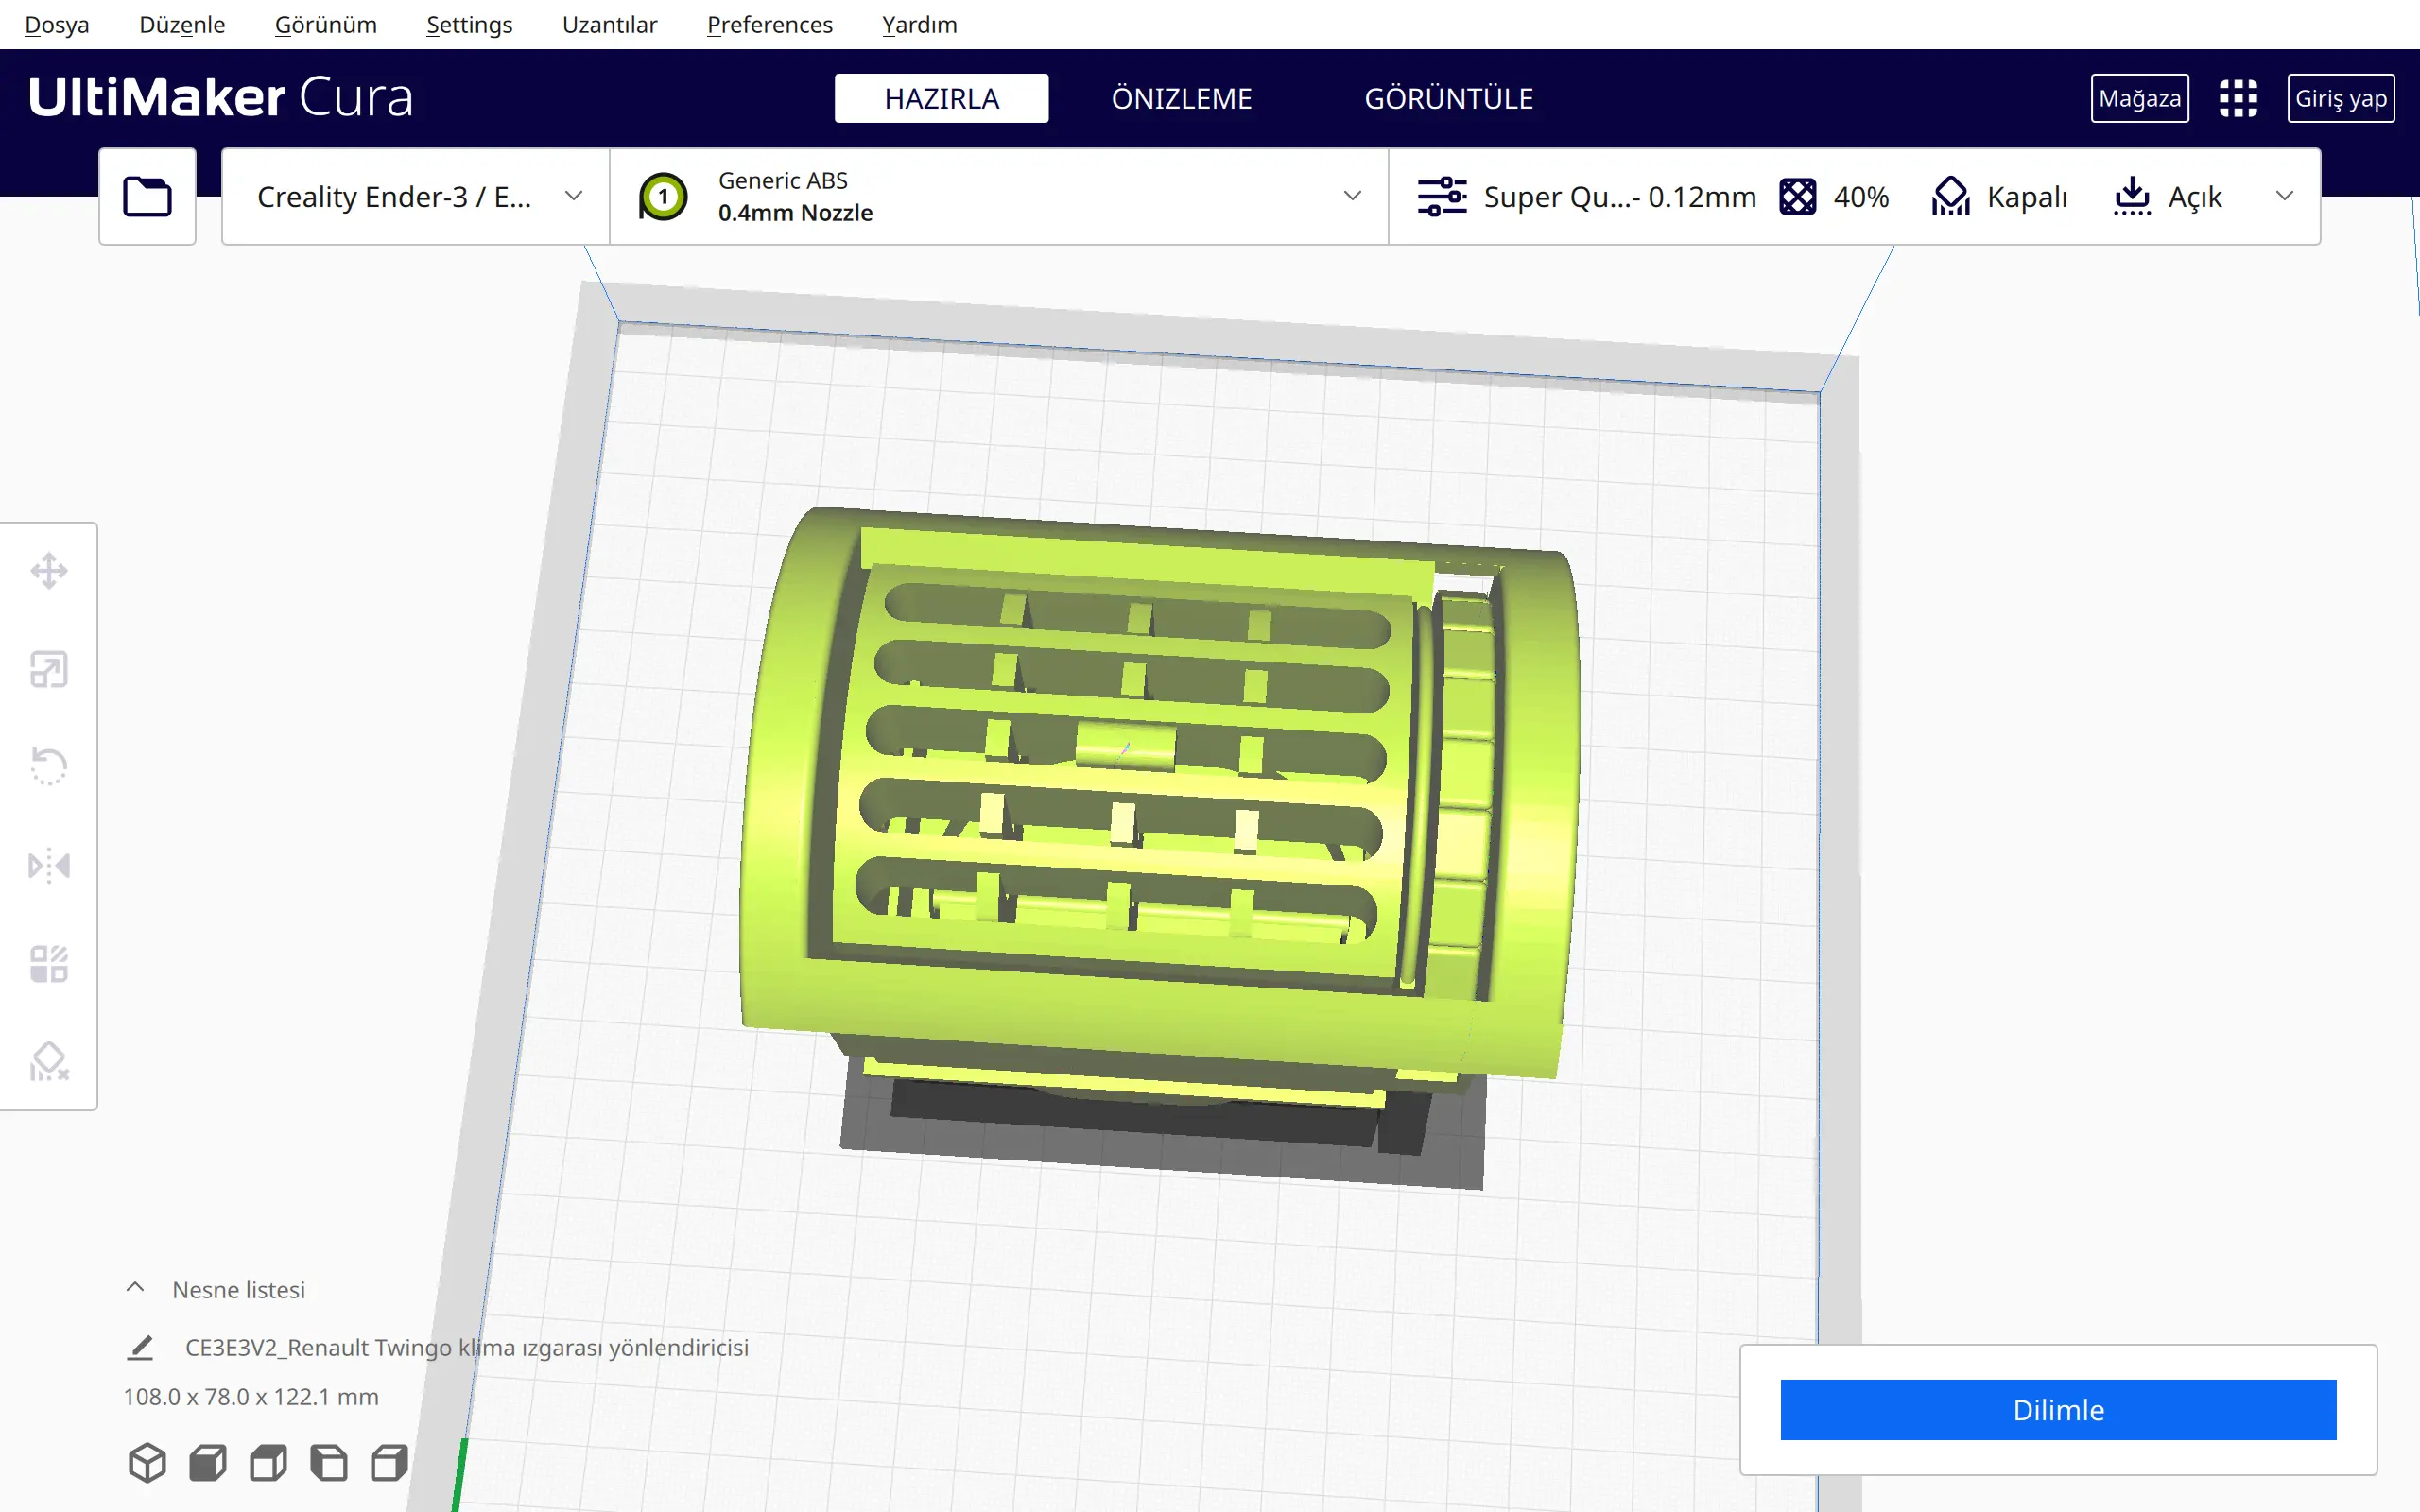
Task: Collapse the Nesne listesi panel
Action: [x=135, y=1289]
